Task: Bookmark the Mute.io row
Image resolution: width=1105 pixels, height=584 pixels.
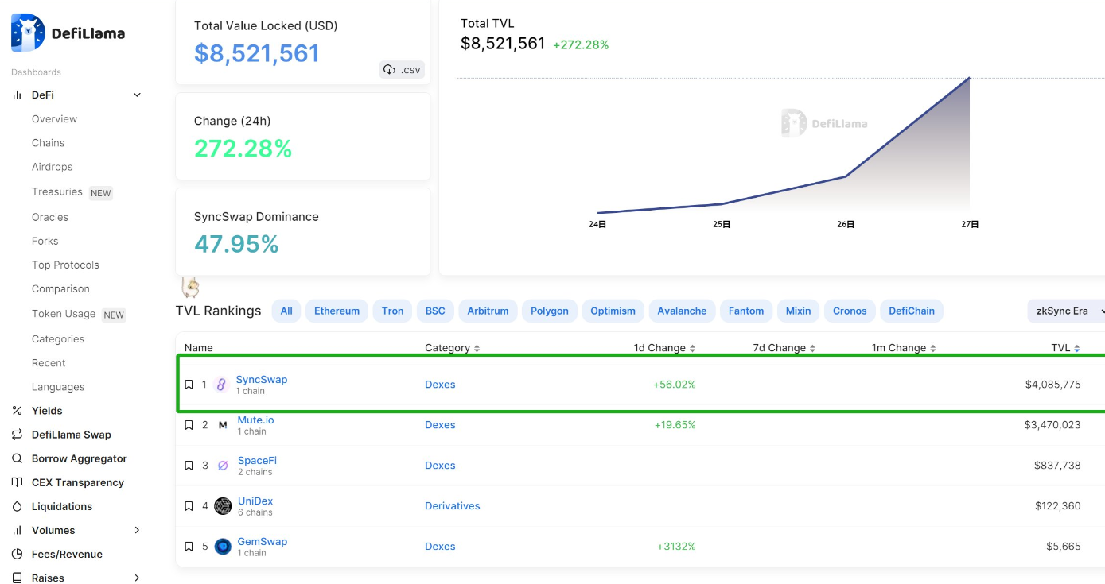Action: point(189,425)
